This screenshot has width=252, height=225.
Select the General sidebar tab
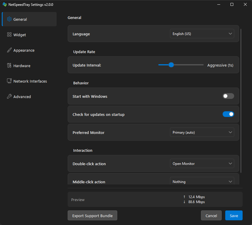tap(29, 19)
